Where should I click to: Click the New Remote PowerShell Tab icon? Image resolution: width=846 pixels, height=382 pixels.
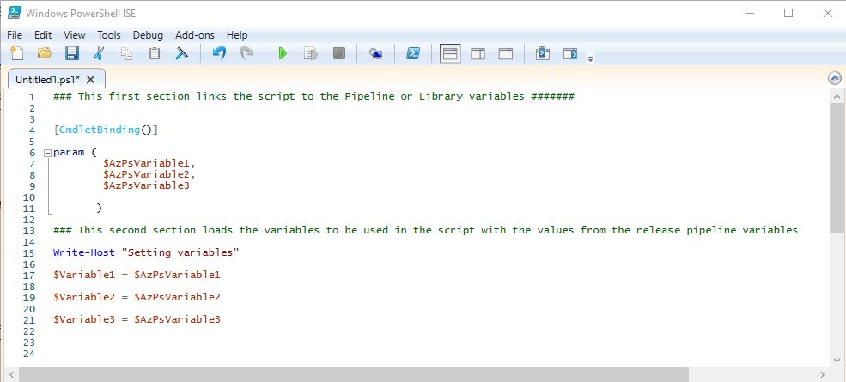[375, 53]
